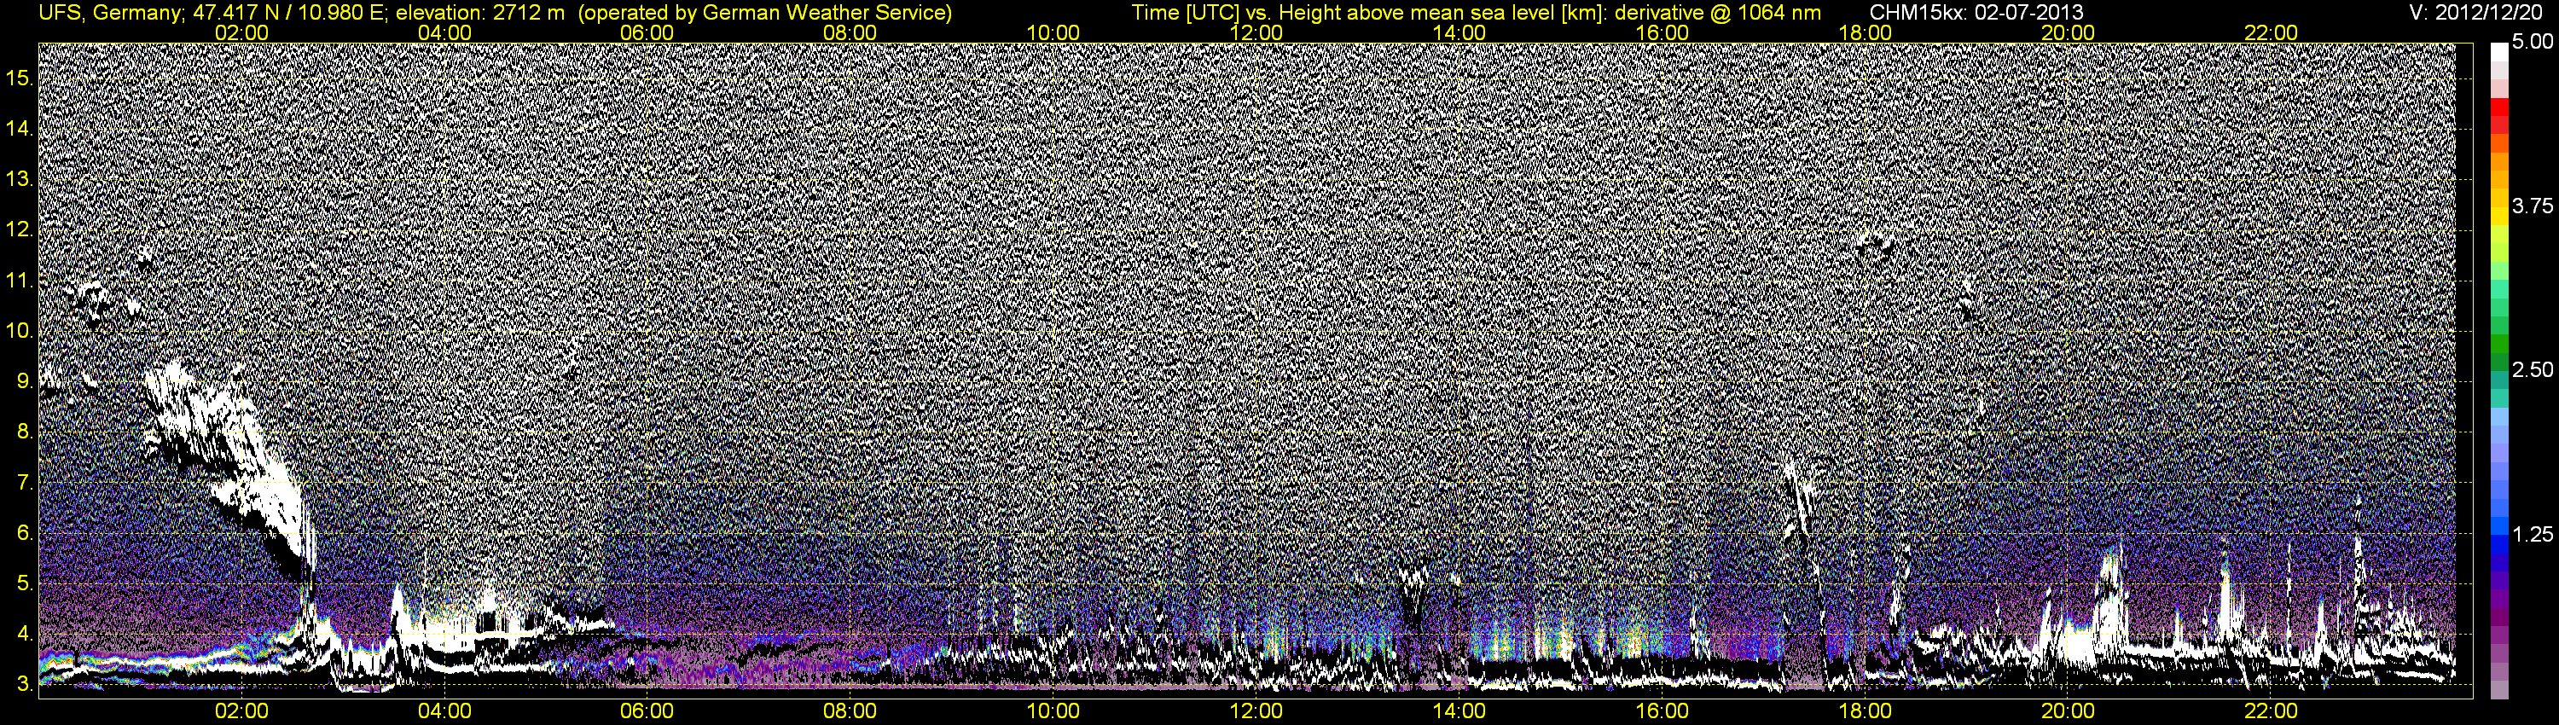
Task: Click the colorbar value '3.75'
Action: [2533, 206]
